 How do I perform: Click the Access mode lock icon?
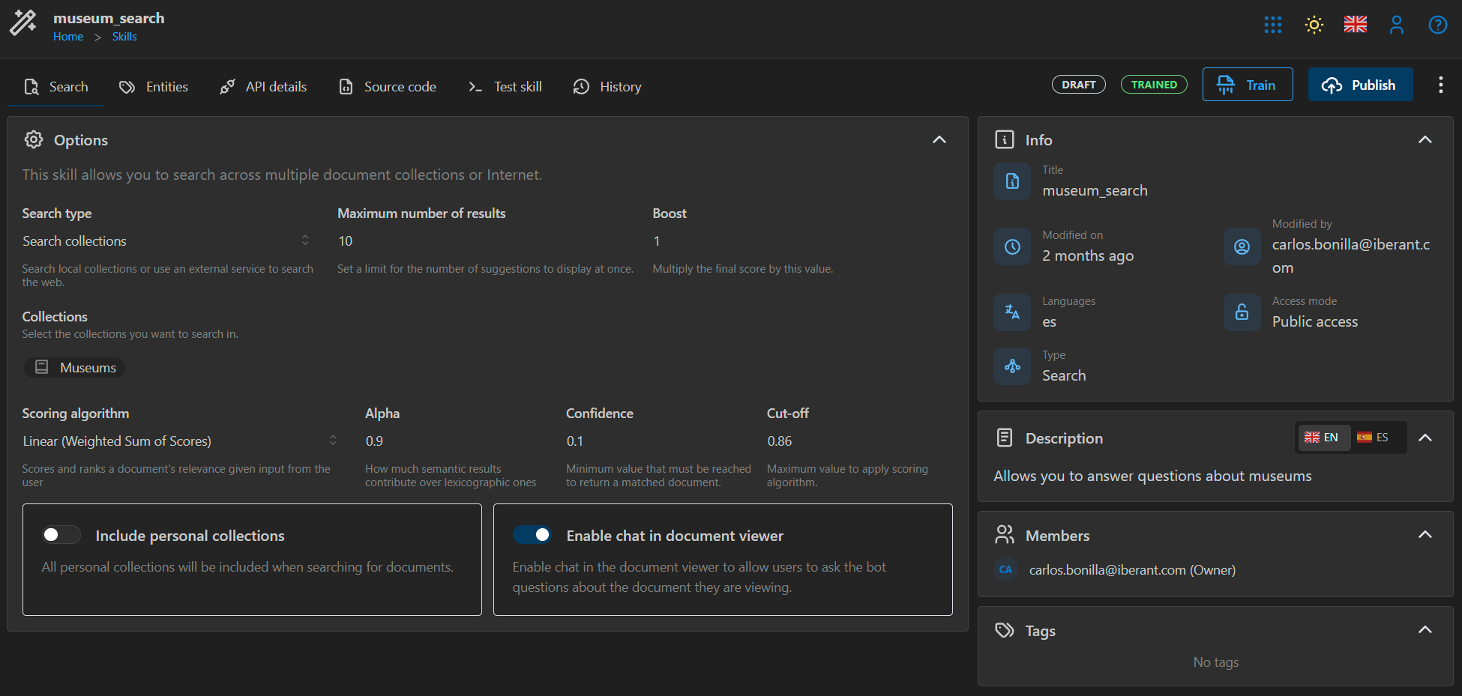pos(1242,312)
